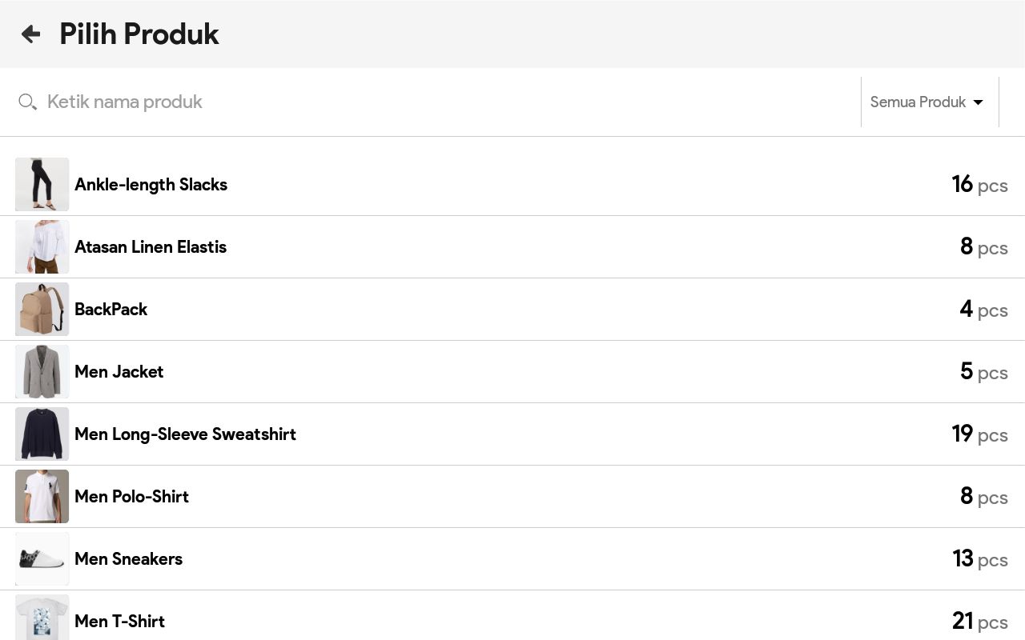This screenshot has height=640, width=1025.
Task: Type in the Ketik nama produk field
Action: click(x=400, y=102)
